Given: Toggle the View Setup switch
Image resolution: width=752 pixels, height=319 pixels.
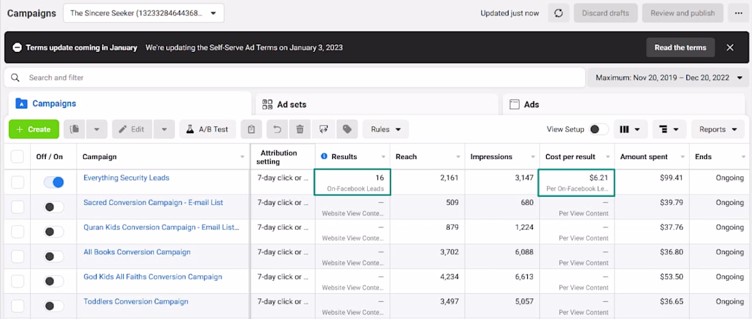Looking at the screenshot, I should (599, 129).
